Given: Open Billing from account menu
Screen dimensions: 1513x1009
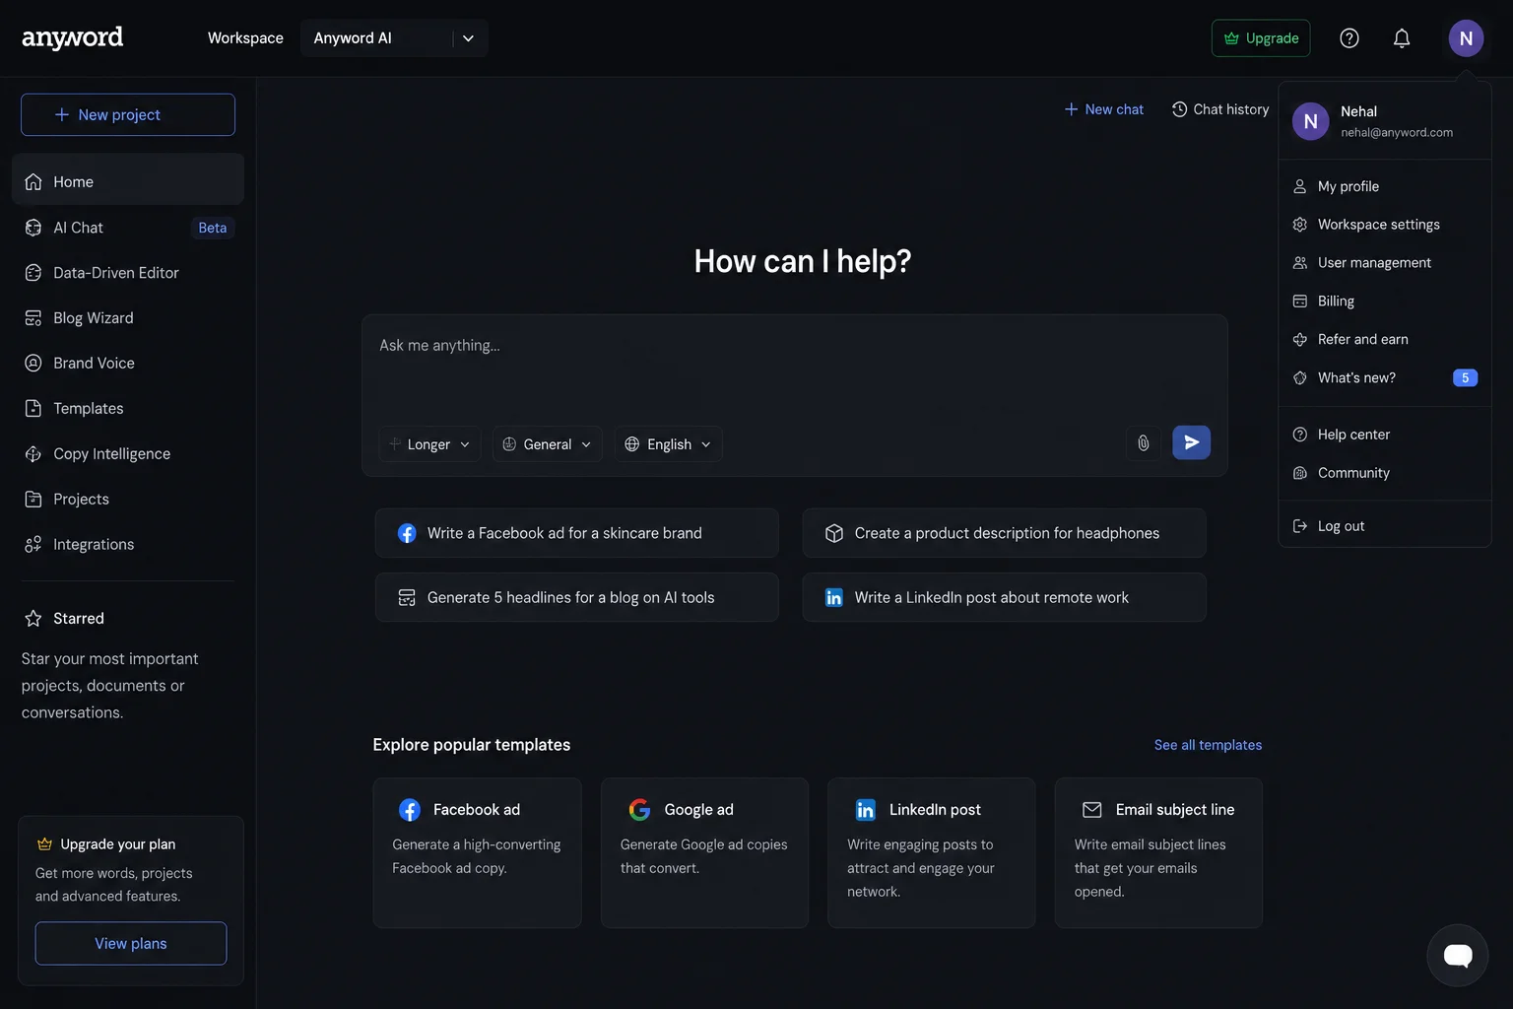Looking at the screenshot, I should coord(1385,302).
